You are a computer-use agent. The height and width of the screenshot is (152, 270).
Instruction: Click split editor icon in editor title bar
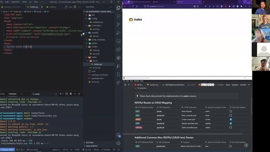click(75, 7)
